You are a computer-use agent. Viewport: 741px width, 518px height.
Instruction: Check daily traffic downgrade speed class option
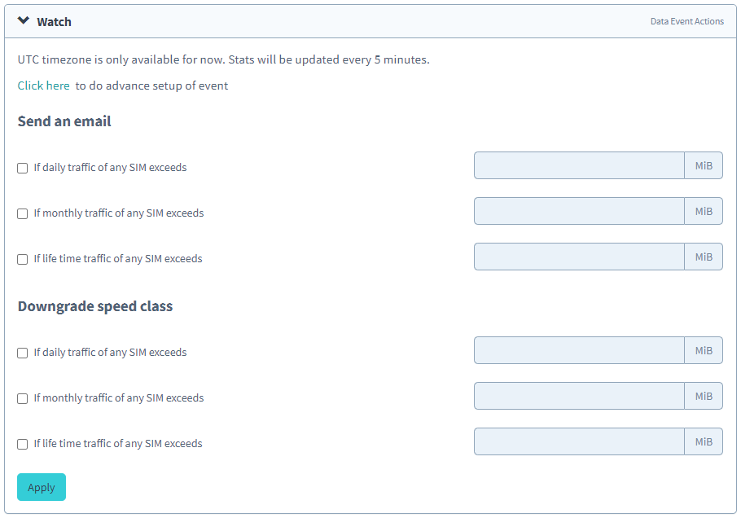[x=23, y=353]
